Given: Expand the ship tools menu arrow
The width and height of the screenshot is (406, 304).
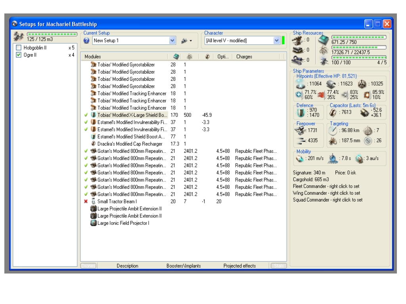Looking at the screenshot, I should point(191,41).
